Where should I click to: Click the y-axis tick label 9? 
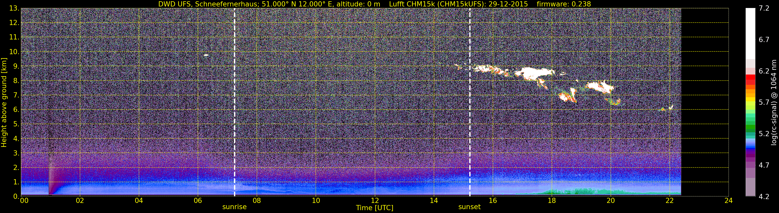[17, 66]
